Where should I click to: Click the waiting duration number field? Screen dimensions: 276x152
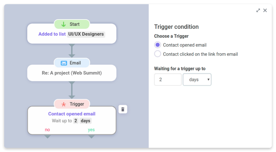(168, 80)
